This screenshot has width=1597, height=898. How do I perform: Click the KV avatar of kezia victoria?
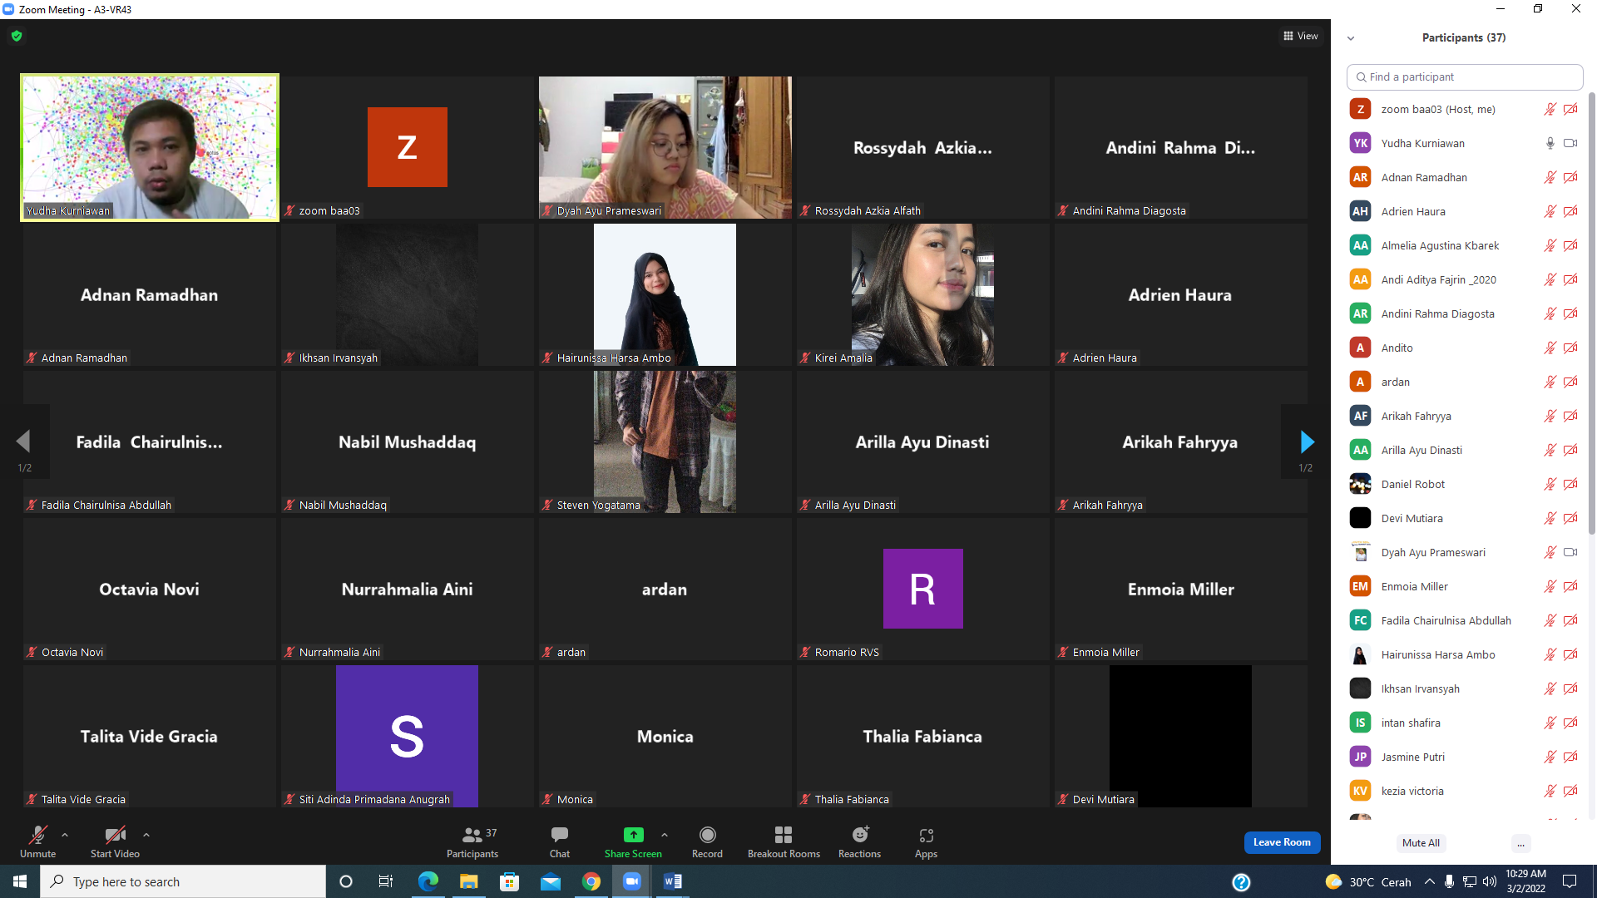click(x=1361, y=791)
